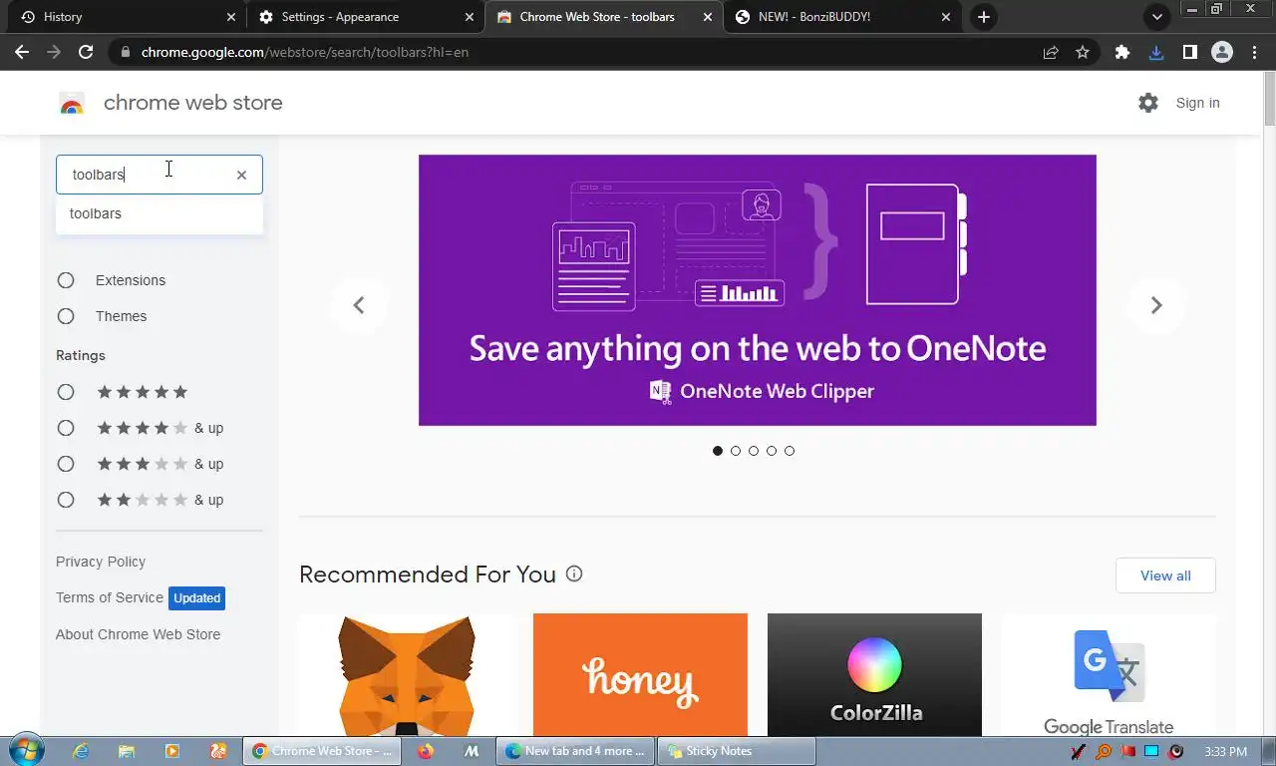Click the address bar URL
The height and width of the screenshot is (766, 1276).
point(305,52)
